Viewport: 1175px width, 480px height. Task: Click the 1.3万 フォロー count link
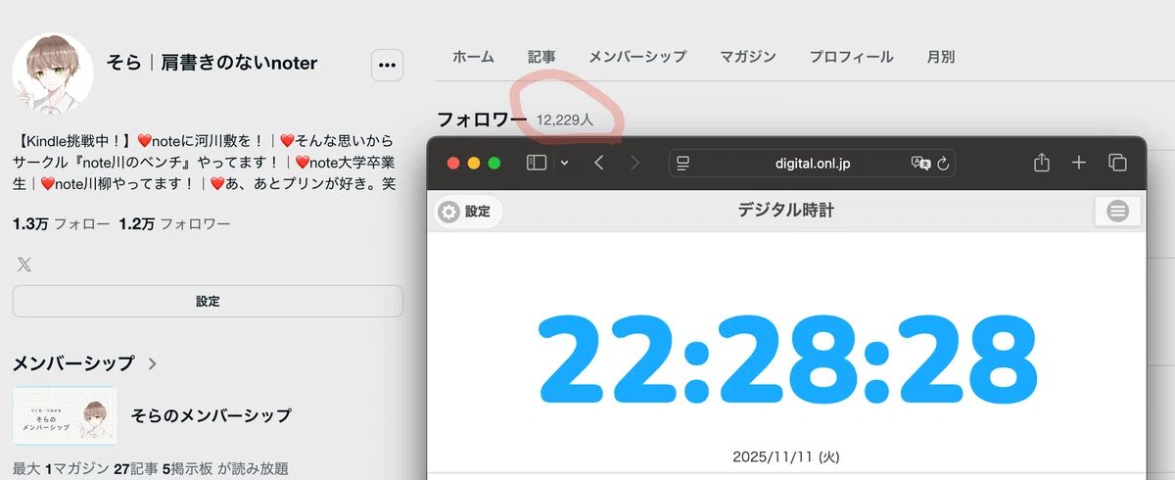pos(61,224)
